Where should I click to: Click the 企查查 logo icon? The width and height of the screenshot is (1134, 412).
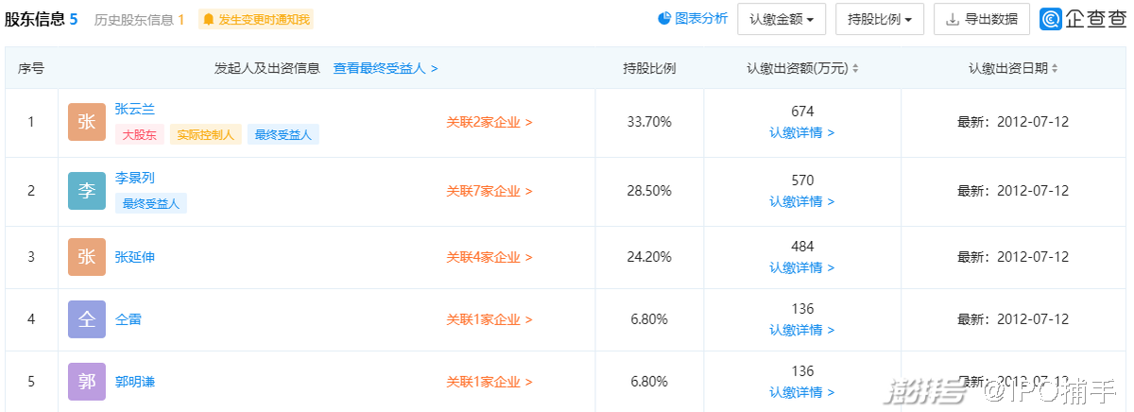(1050, 19)
